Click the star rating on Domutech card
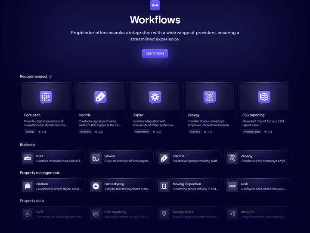The image size is (310, 233). [42, 132]
